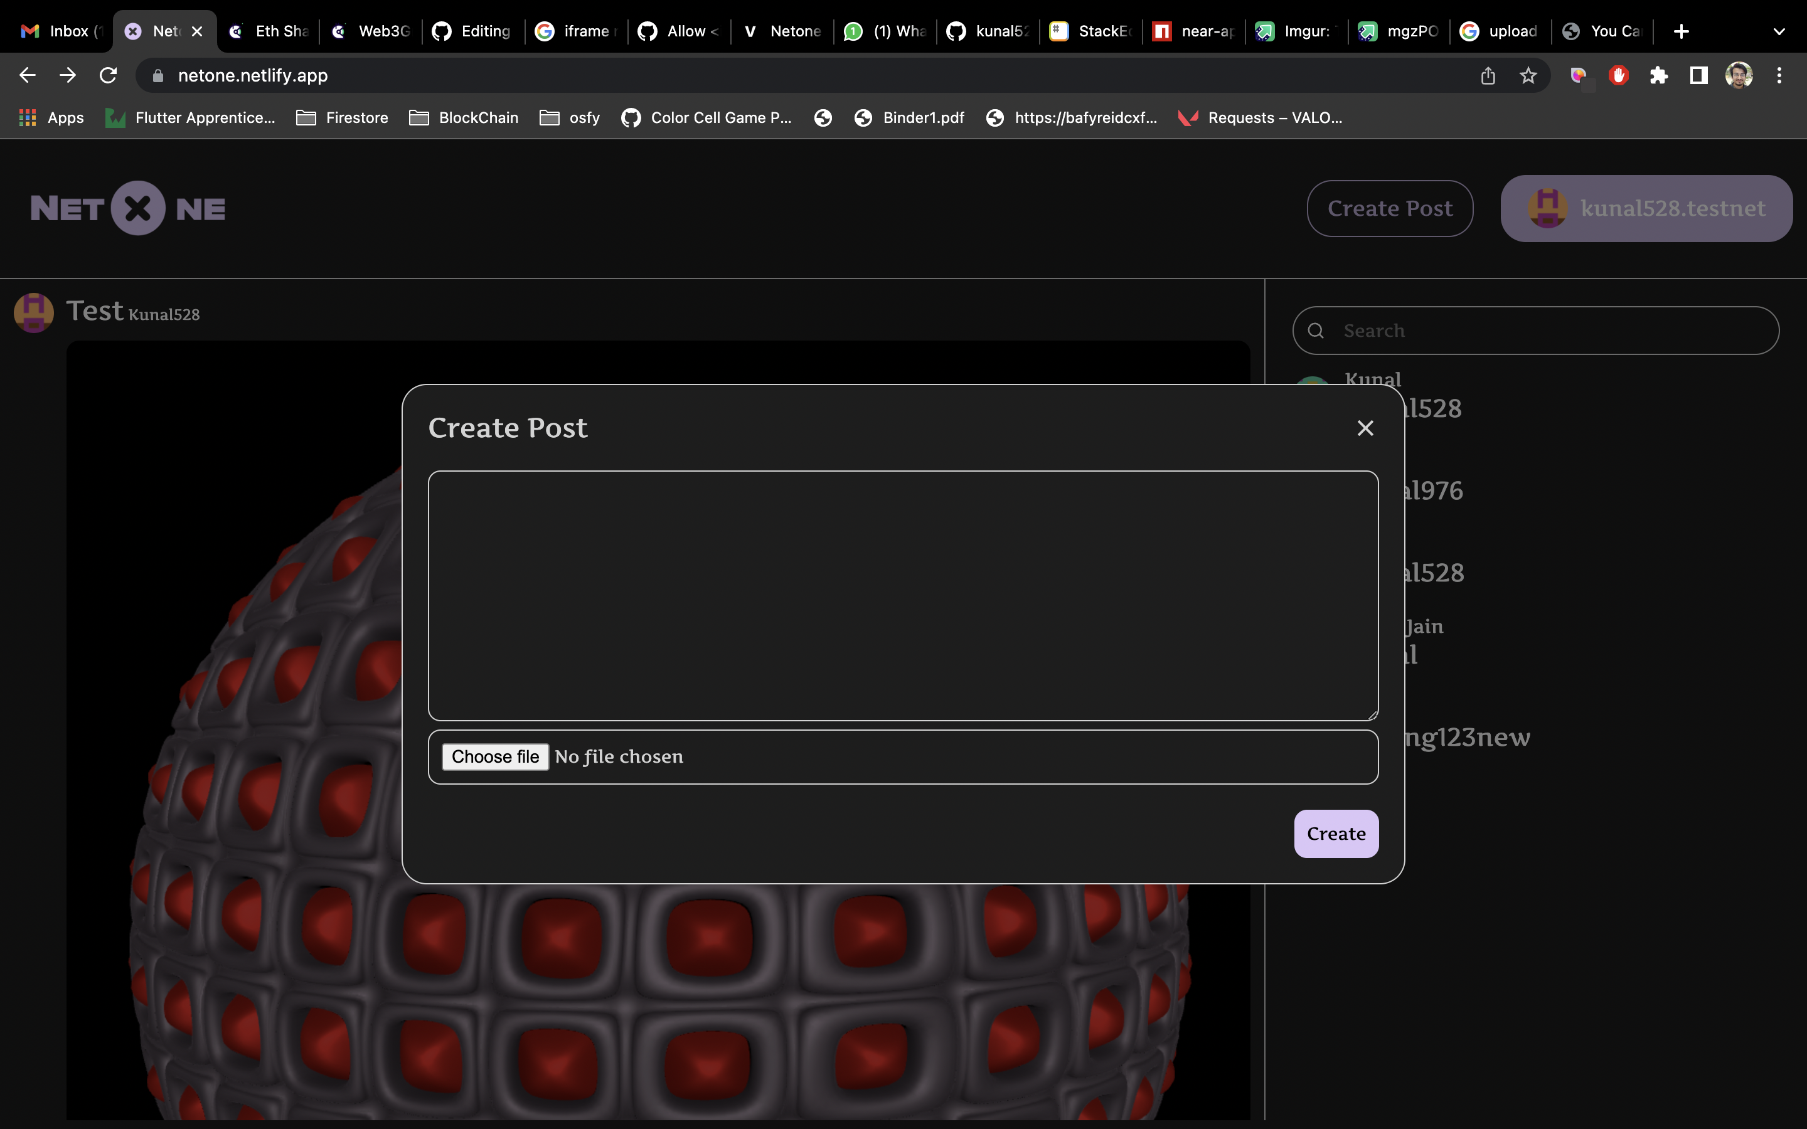Open Flutter Apprentice bookmark
The image size is (1807, 1129).
pyautogui.click(x=190, y=118)
